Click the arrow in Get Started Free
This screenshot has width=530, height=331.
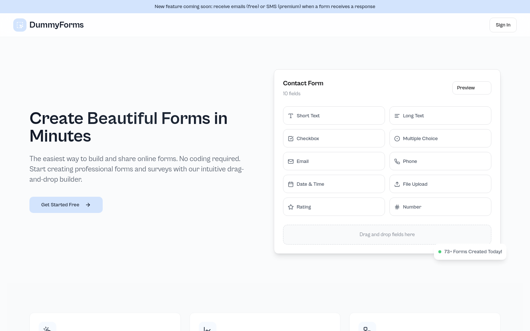point(88,205)
